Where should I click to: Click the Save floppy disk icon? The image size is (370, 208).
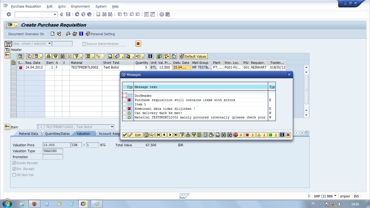(68, 14)
